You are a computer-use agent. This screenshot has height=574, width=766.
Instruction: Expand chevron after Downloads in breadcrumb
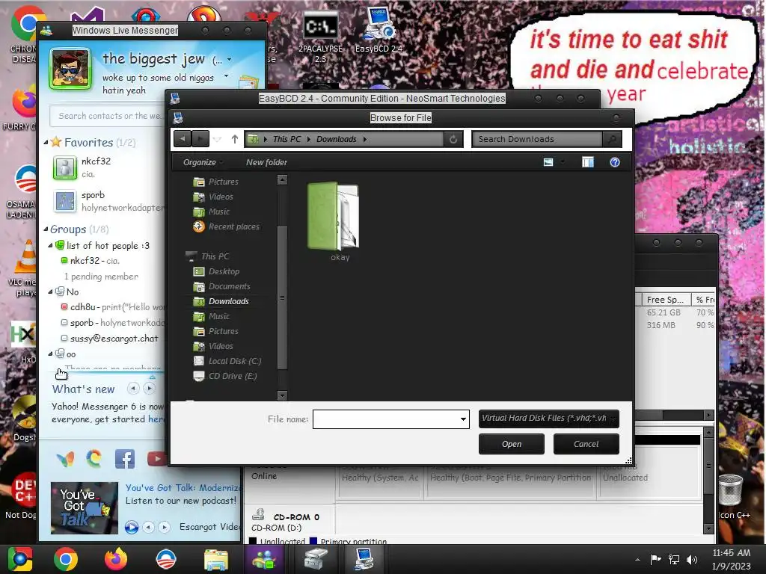365,139
